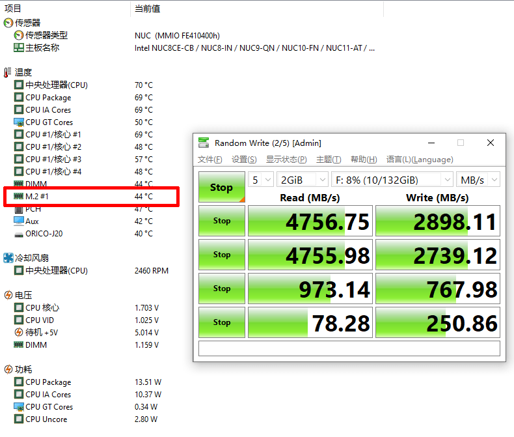Click the 传感器类型 row icon
514x437 pixels.
point(19,35)
